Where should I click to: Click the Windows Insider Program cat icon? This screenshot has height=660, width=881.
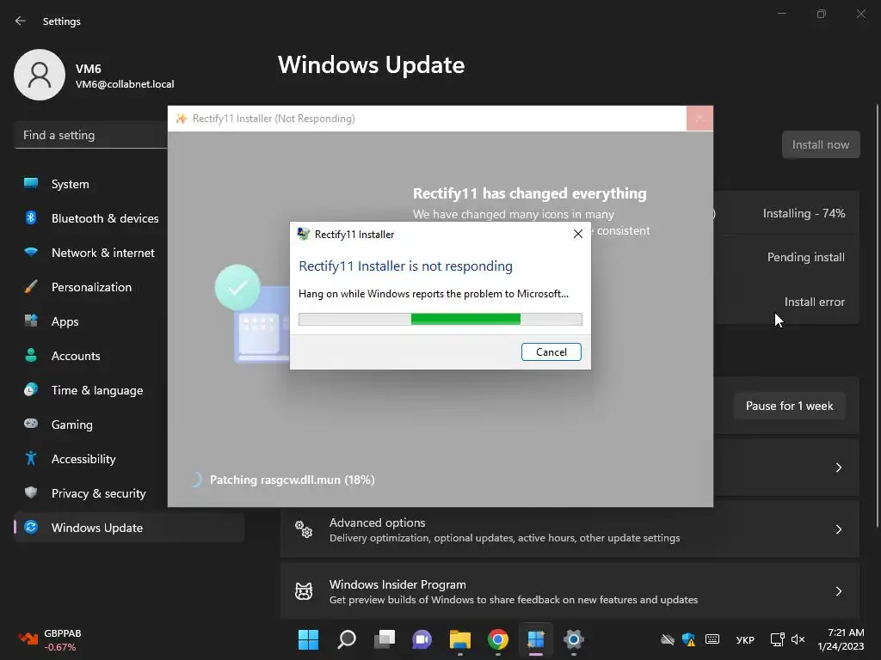(x=304, y=591)
